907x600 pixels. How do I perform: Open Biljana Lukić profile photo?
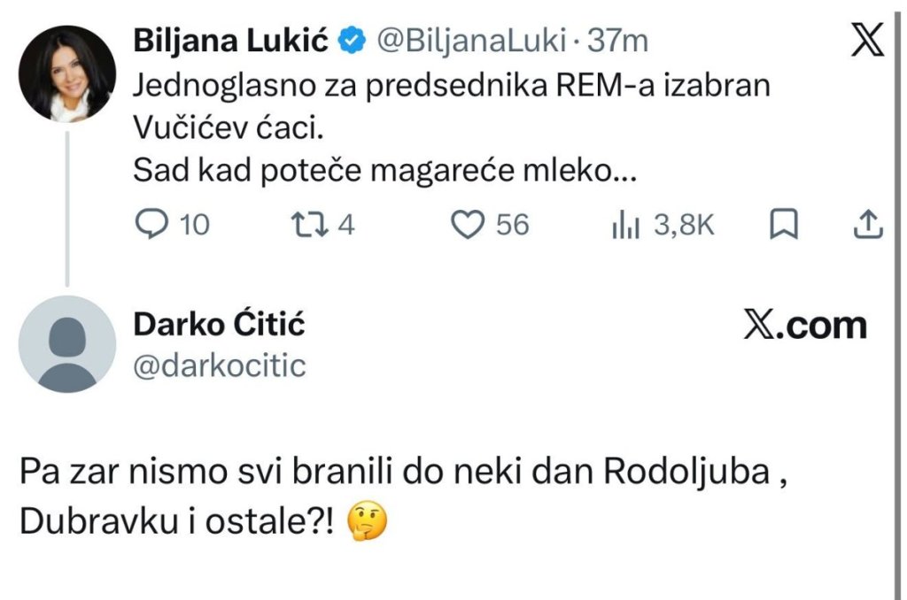[x=67, y=73]
